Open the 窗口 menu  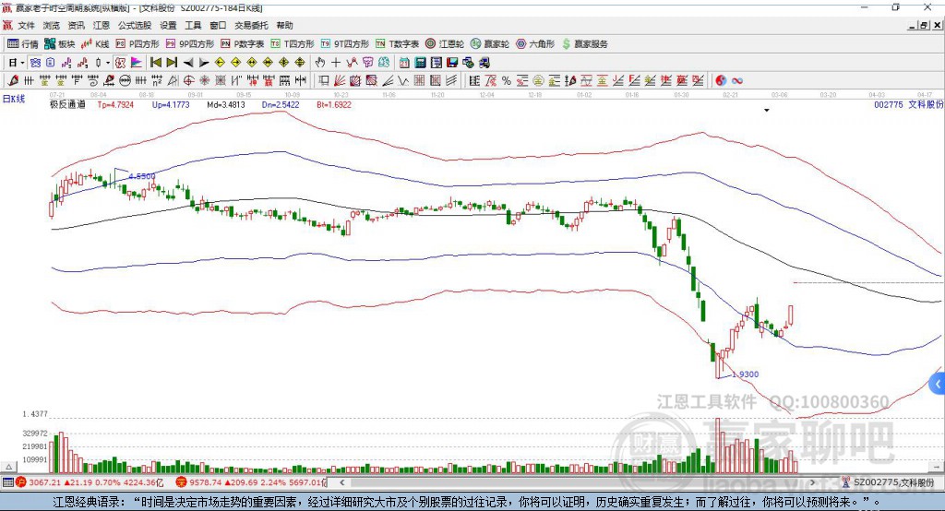[218, 25]
